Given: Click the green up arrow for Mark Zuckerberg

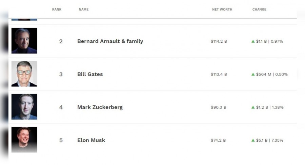Looking at the screenshot, I should (253, 107).
